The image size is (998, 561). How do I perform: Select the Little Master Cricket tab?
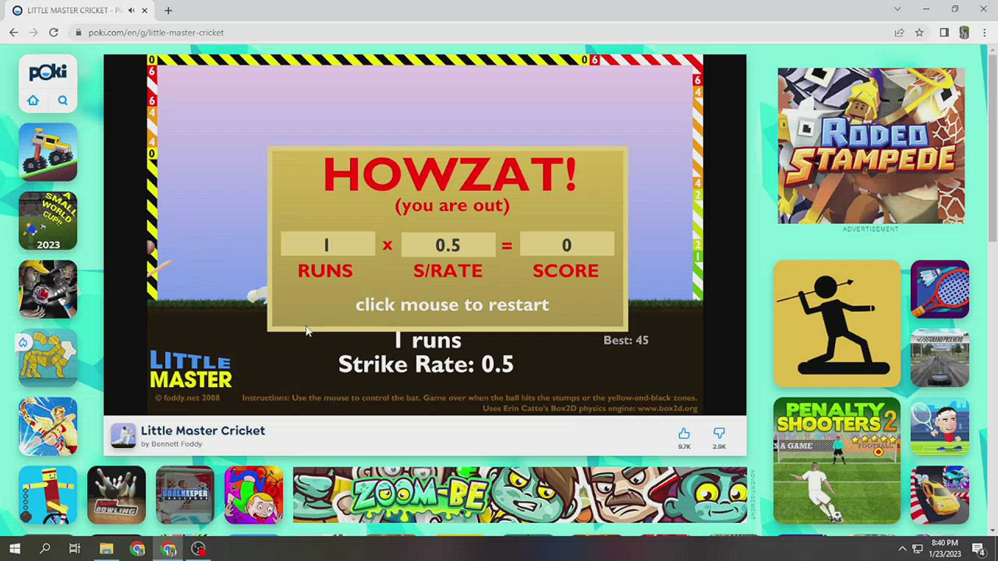[73, 10]
